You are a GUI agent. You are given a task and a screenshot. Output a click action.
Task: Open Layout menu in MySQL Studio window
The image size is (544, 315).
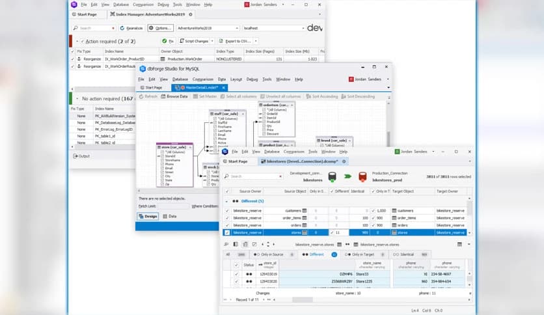(236, 79)
